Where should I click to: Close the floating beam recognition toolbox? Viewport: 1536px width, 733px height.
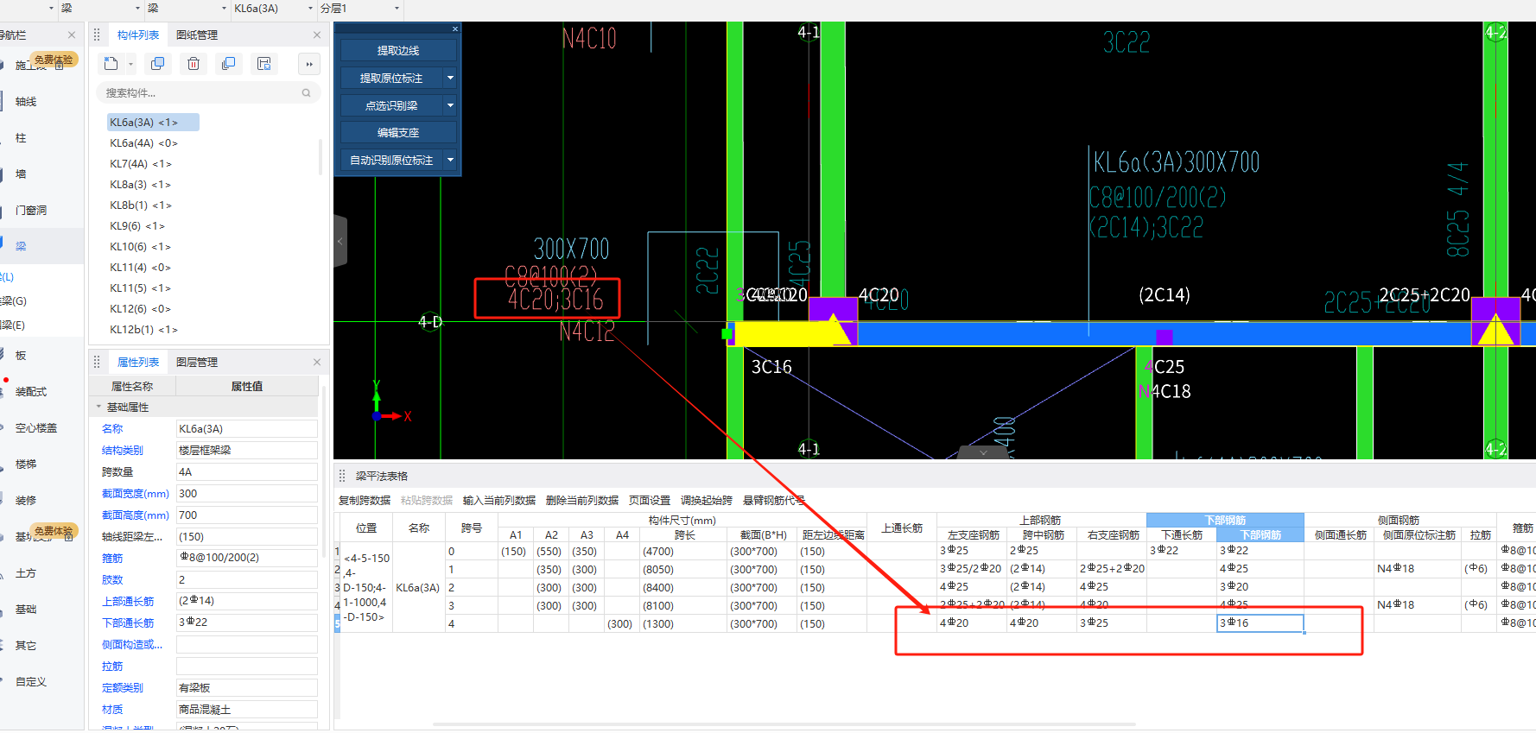tap(455, 29)
